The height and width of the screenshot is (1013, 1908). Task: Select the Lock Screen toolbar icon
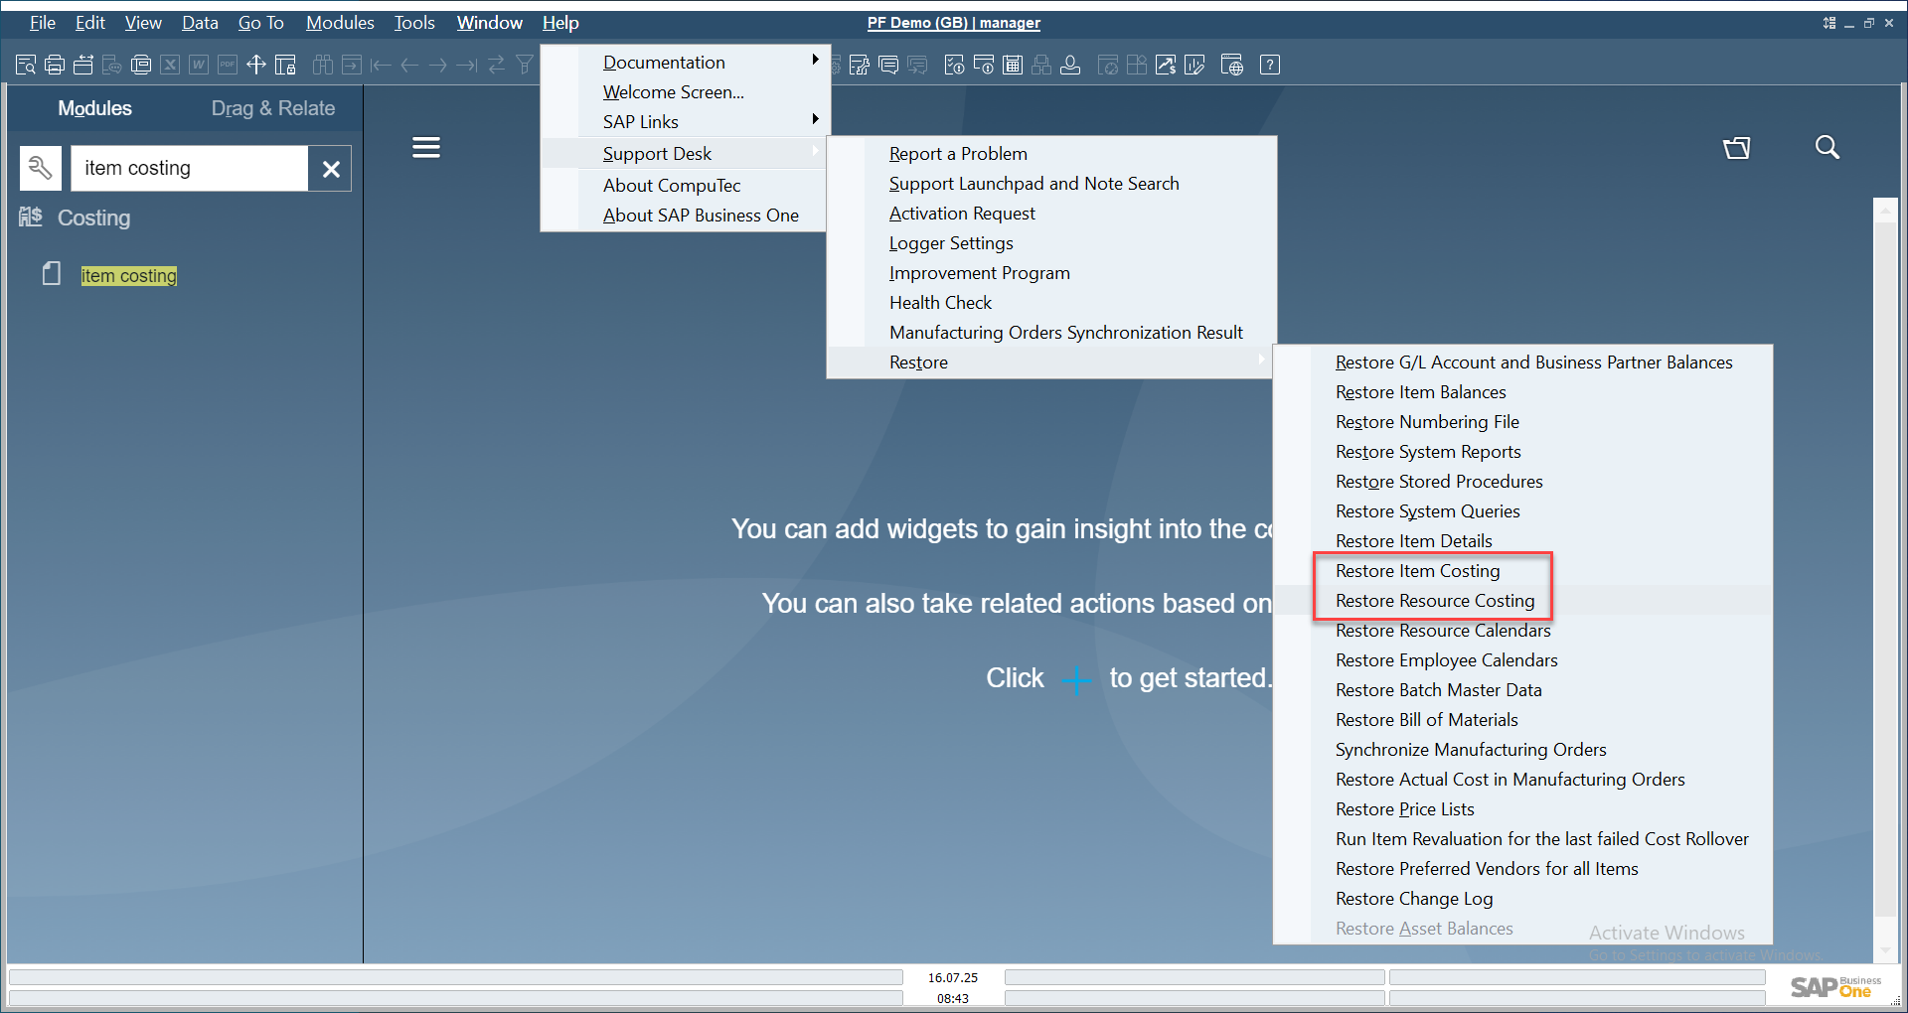pyautogui.click(x=284, y=65)
